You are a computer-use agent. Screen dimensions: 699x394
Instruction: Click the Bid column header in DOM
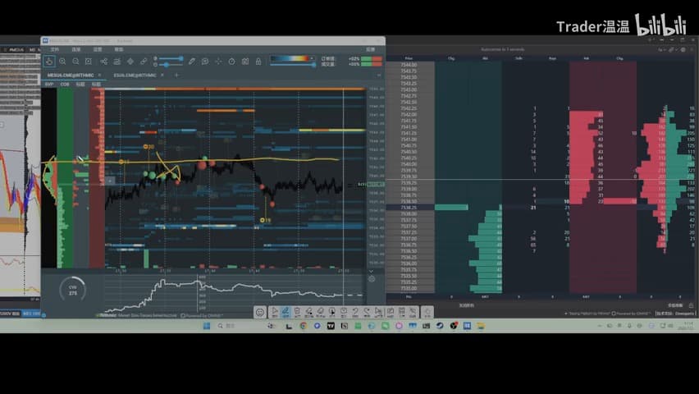[x=485, y=58]
